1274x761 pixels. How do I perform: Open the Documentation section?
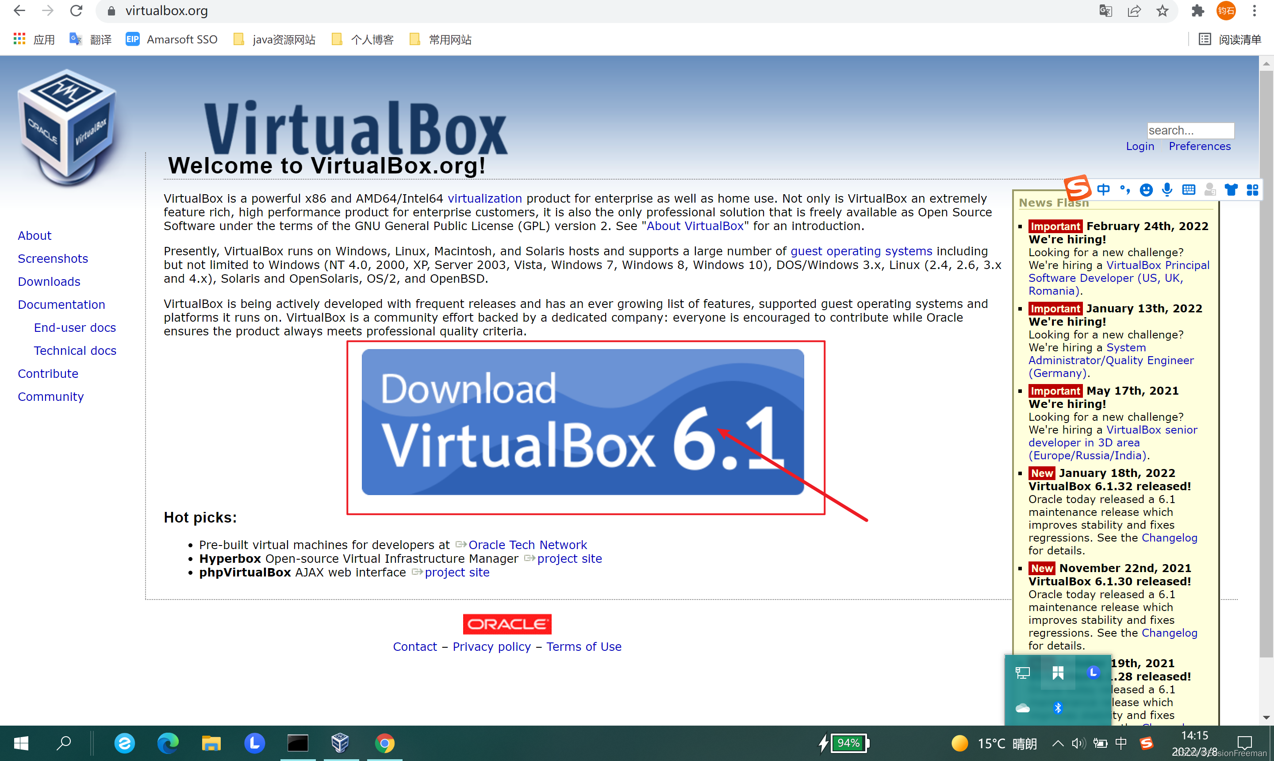coord(61,305)
